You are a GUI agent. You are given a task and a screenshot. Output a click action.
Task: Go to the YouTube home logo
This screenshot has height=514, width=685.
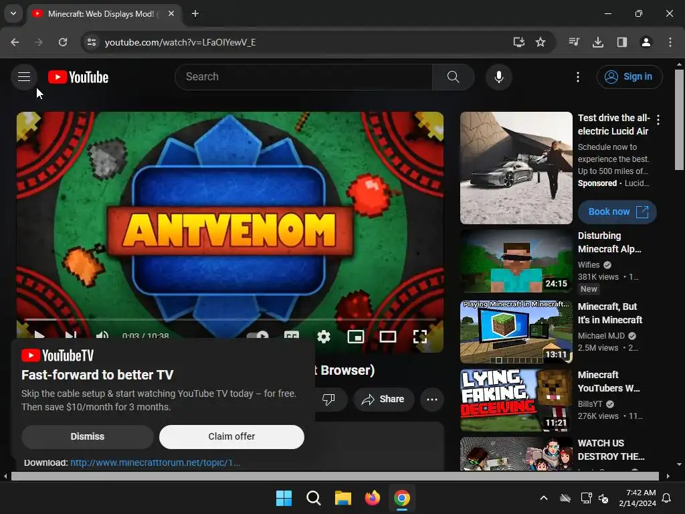pyautogui.click(x=78, y=77)
